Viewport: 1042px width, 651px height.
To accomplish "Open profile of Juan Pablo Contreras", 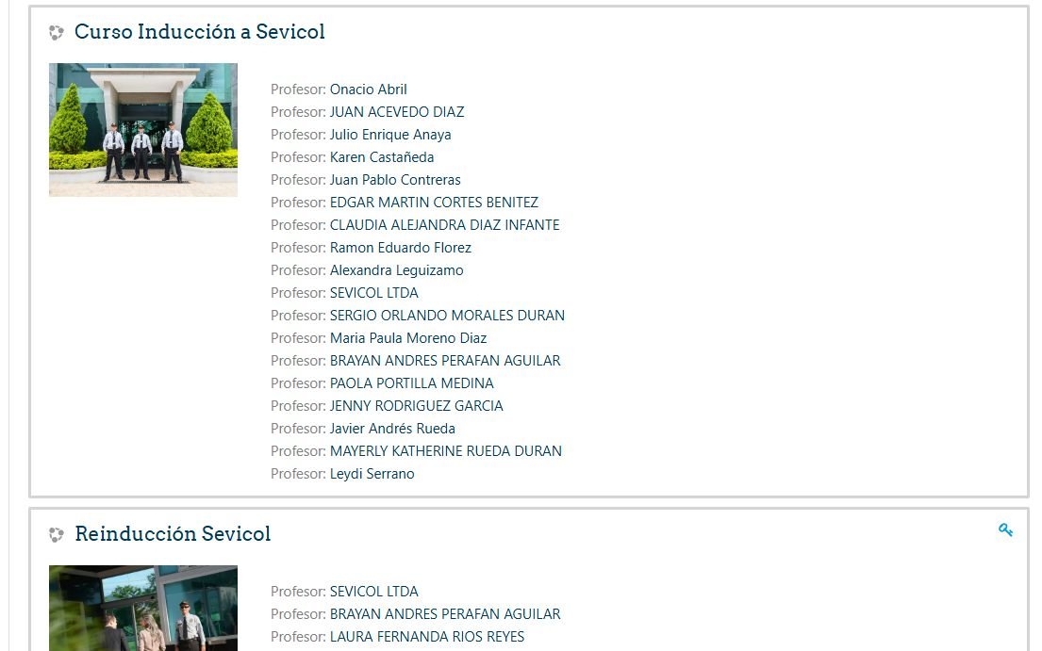I will pyautogui.click(x=394, y=179).
